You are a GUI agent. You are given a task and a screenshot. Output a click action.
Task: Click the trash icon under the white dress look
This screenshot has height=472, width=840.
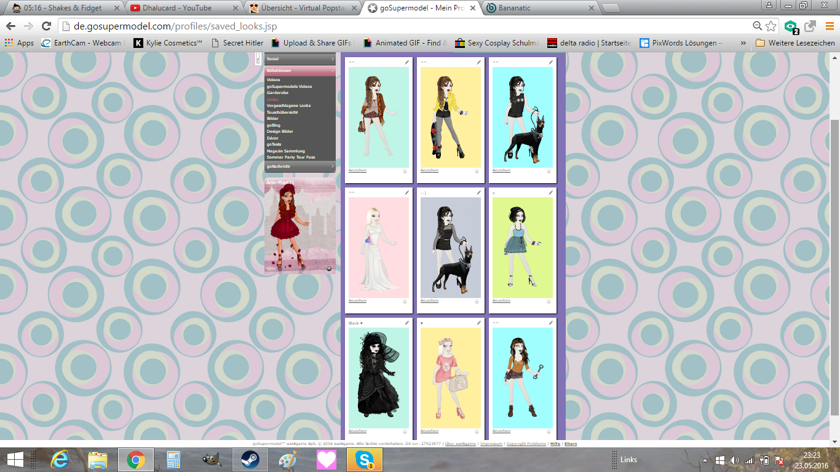pos(405,301)
